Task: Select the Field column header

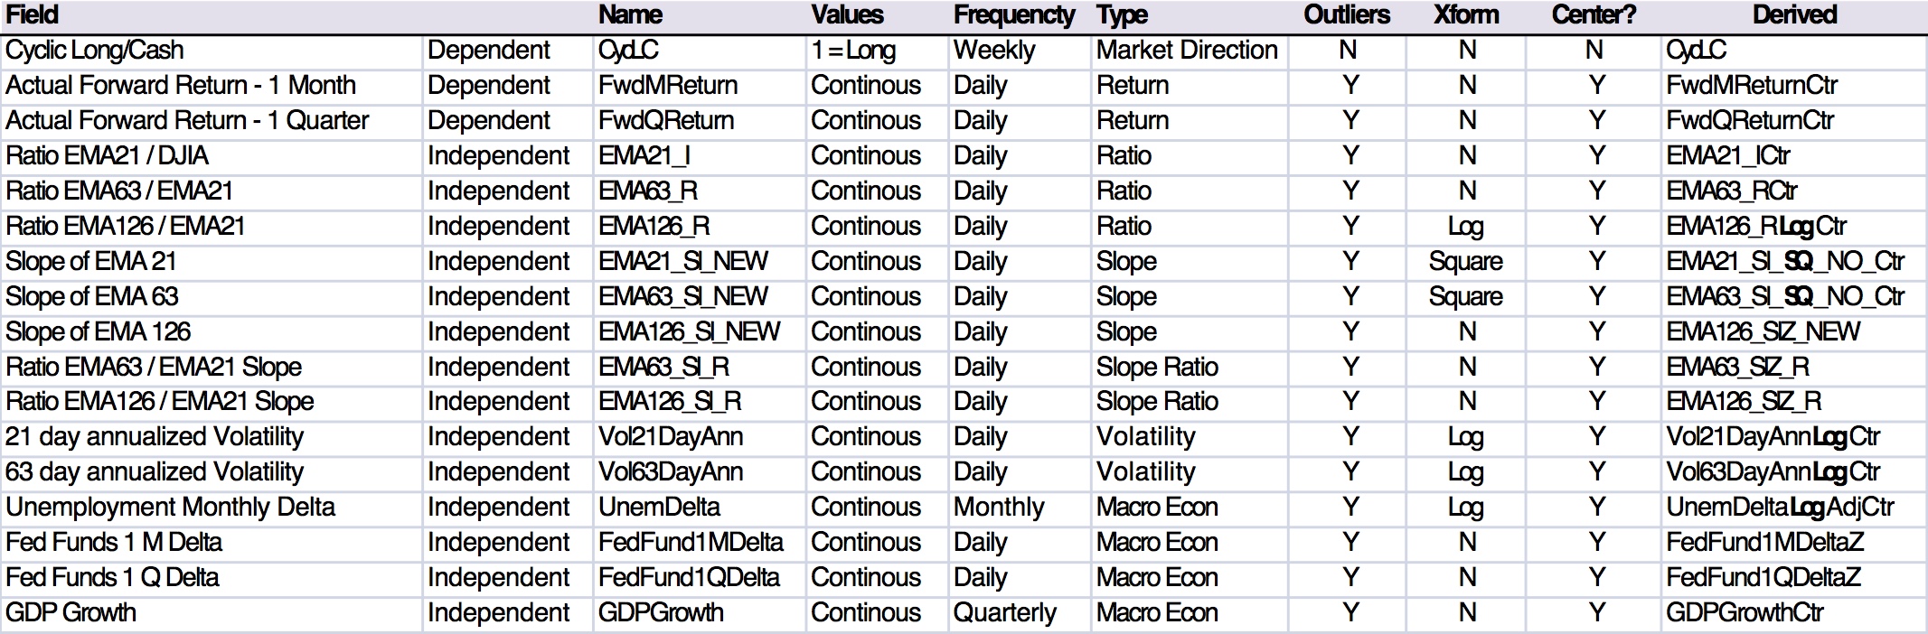Action: click(33, 15)
